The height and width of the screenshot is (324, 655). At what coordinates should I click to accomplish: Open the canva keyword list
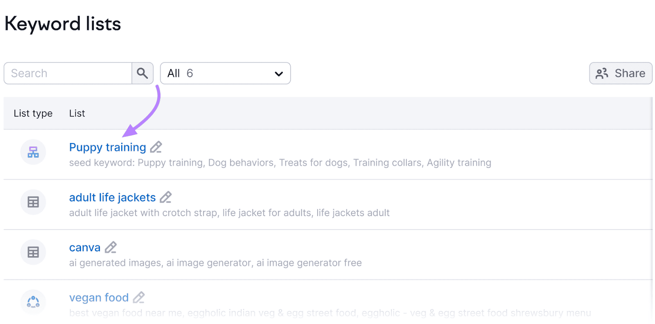point(84,247)
